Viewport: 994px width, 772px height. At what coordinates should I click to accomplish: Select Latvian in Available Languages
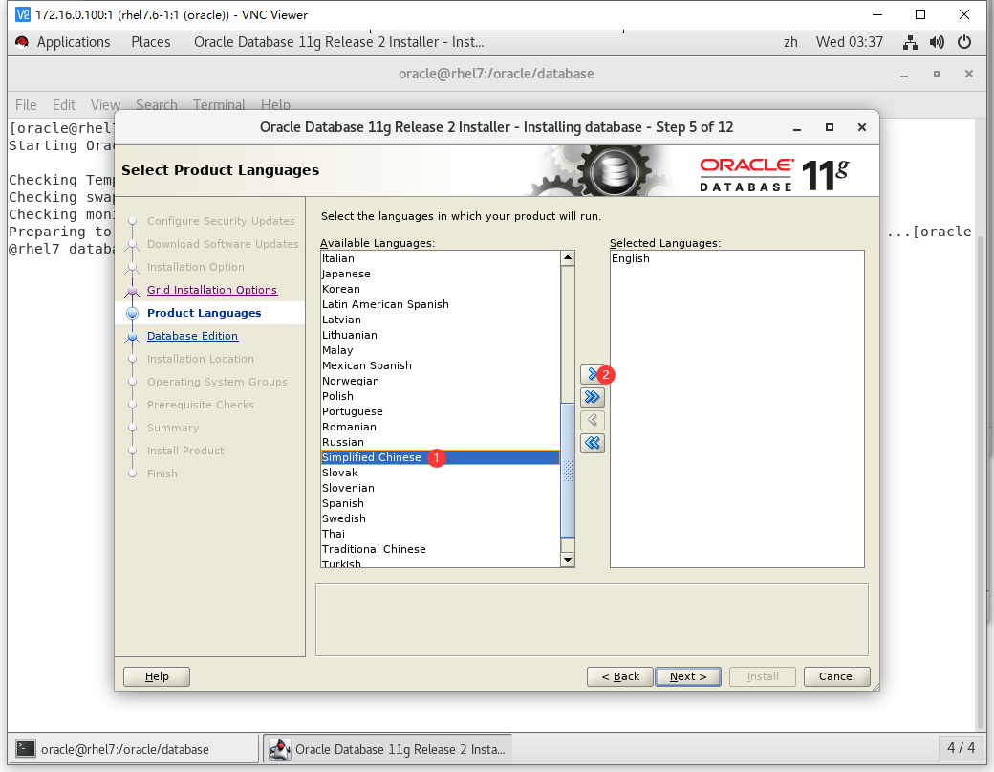[440, 320]
